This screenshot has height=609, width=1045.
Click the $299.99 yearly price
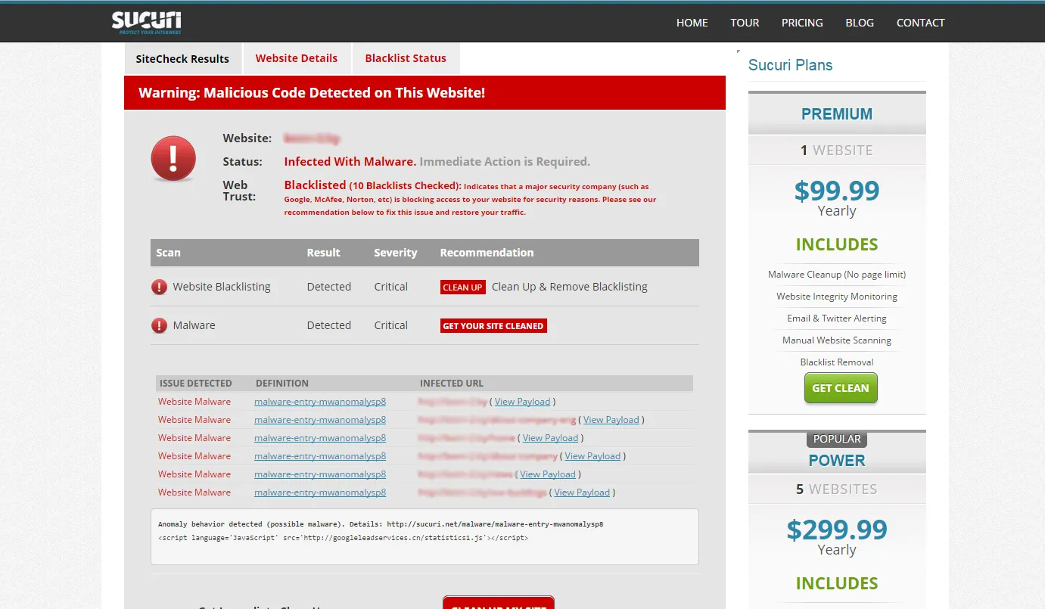[x=837, y=530]
